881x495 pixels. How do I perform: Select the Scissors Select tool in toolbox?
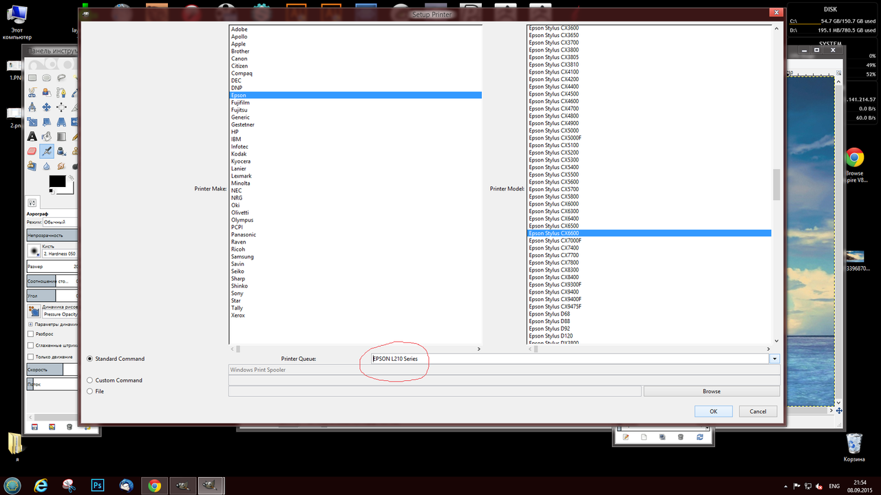(32, 93)
